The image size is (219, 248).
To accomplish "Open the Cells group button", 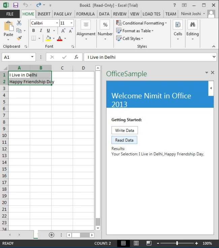I will 178,30.
